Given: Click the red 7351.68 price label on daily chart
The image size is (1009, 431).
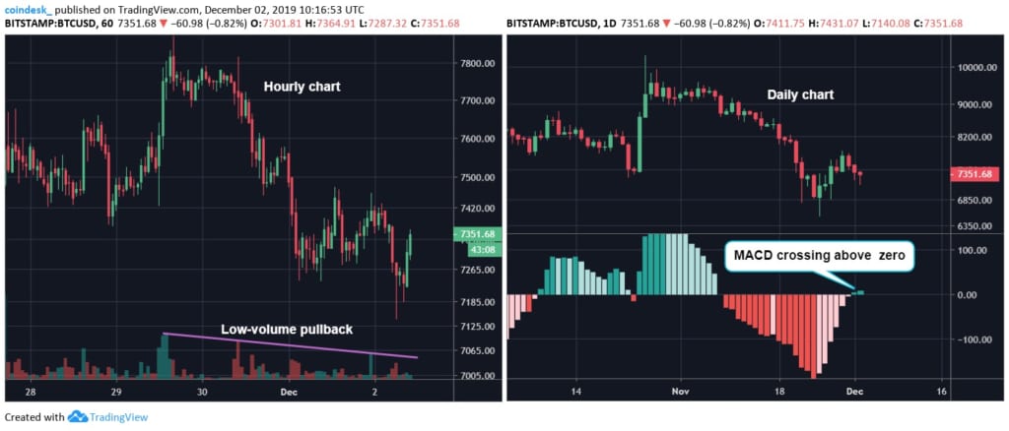Looking at the screenshot, I should pyautogui.click(x=975, y=174).
